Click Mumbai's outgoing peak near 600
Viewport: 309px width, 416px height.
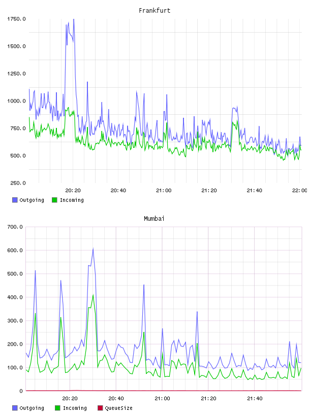[93, 249]
